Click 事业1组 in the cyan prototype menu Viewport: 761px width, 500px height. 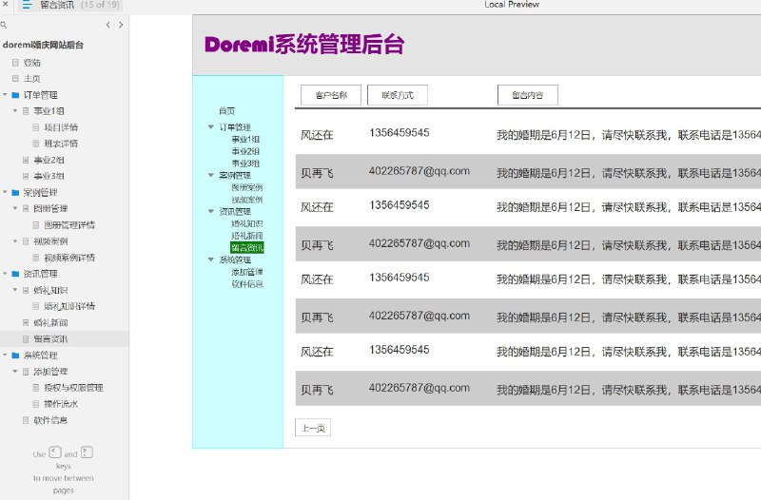245,139
